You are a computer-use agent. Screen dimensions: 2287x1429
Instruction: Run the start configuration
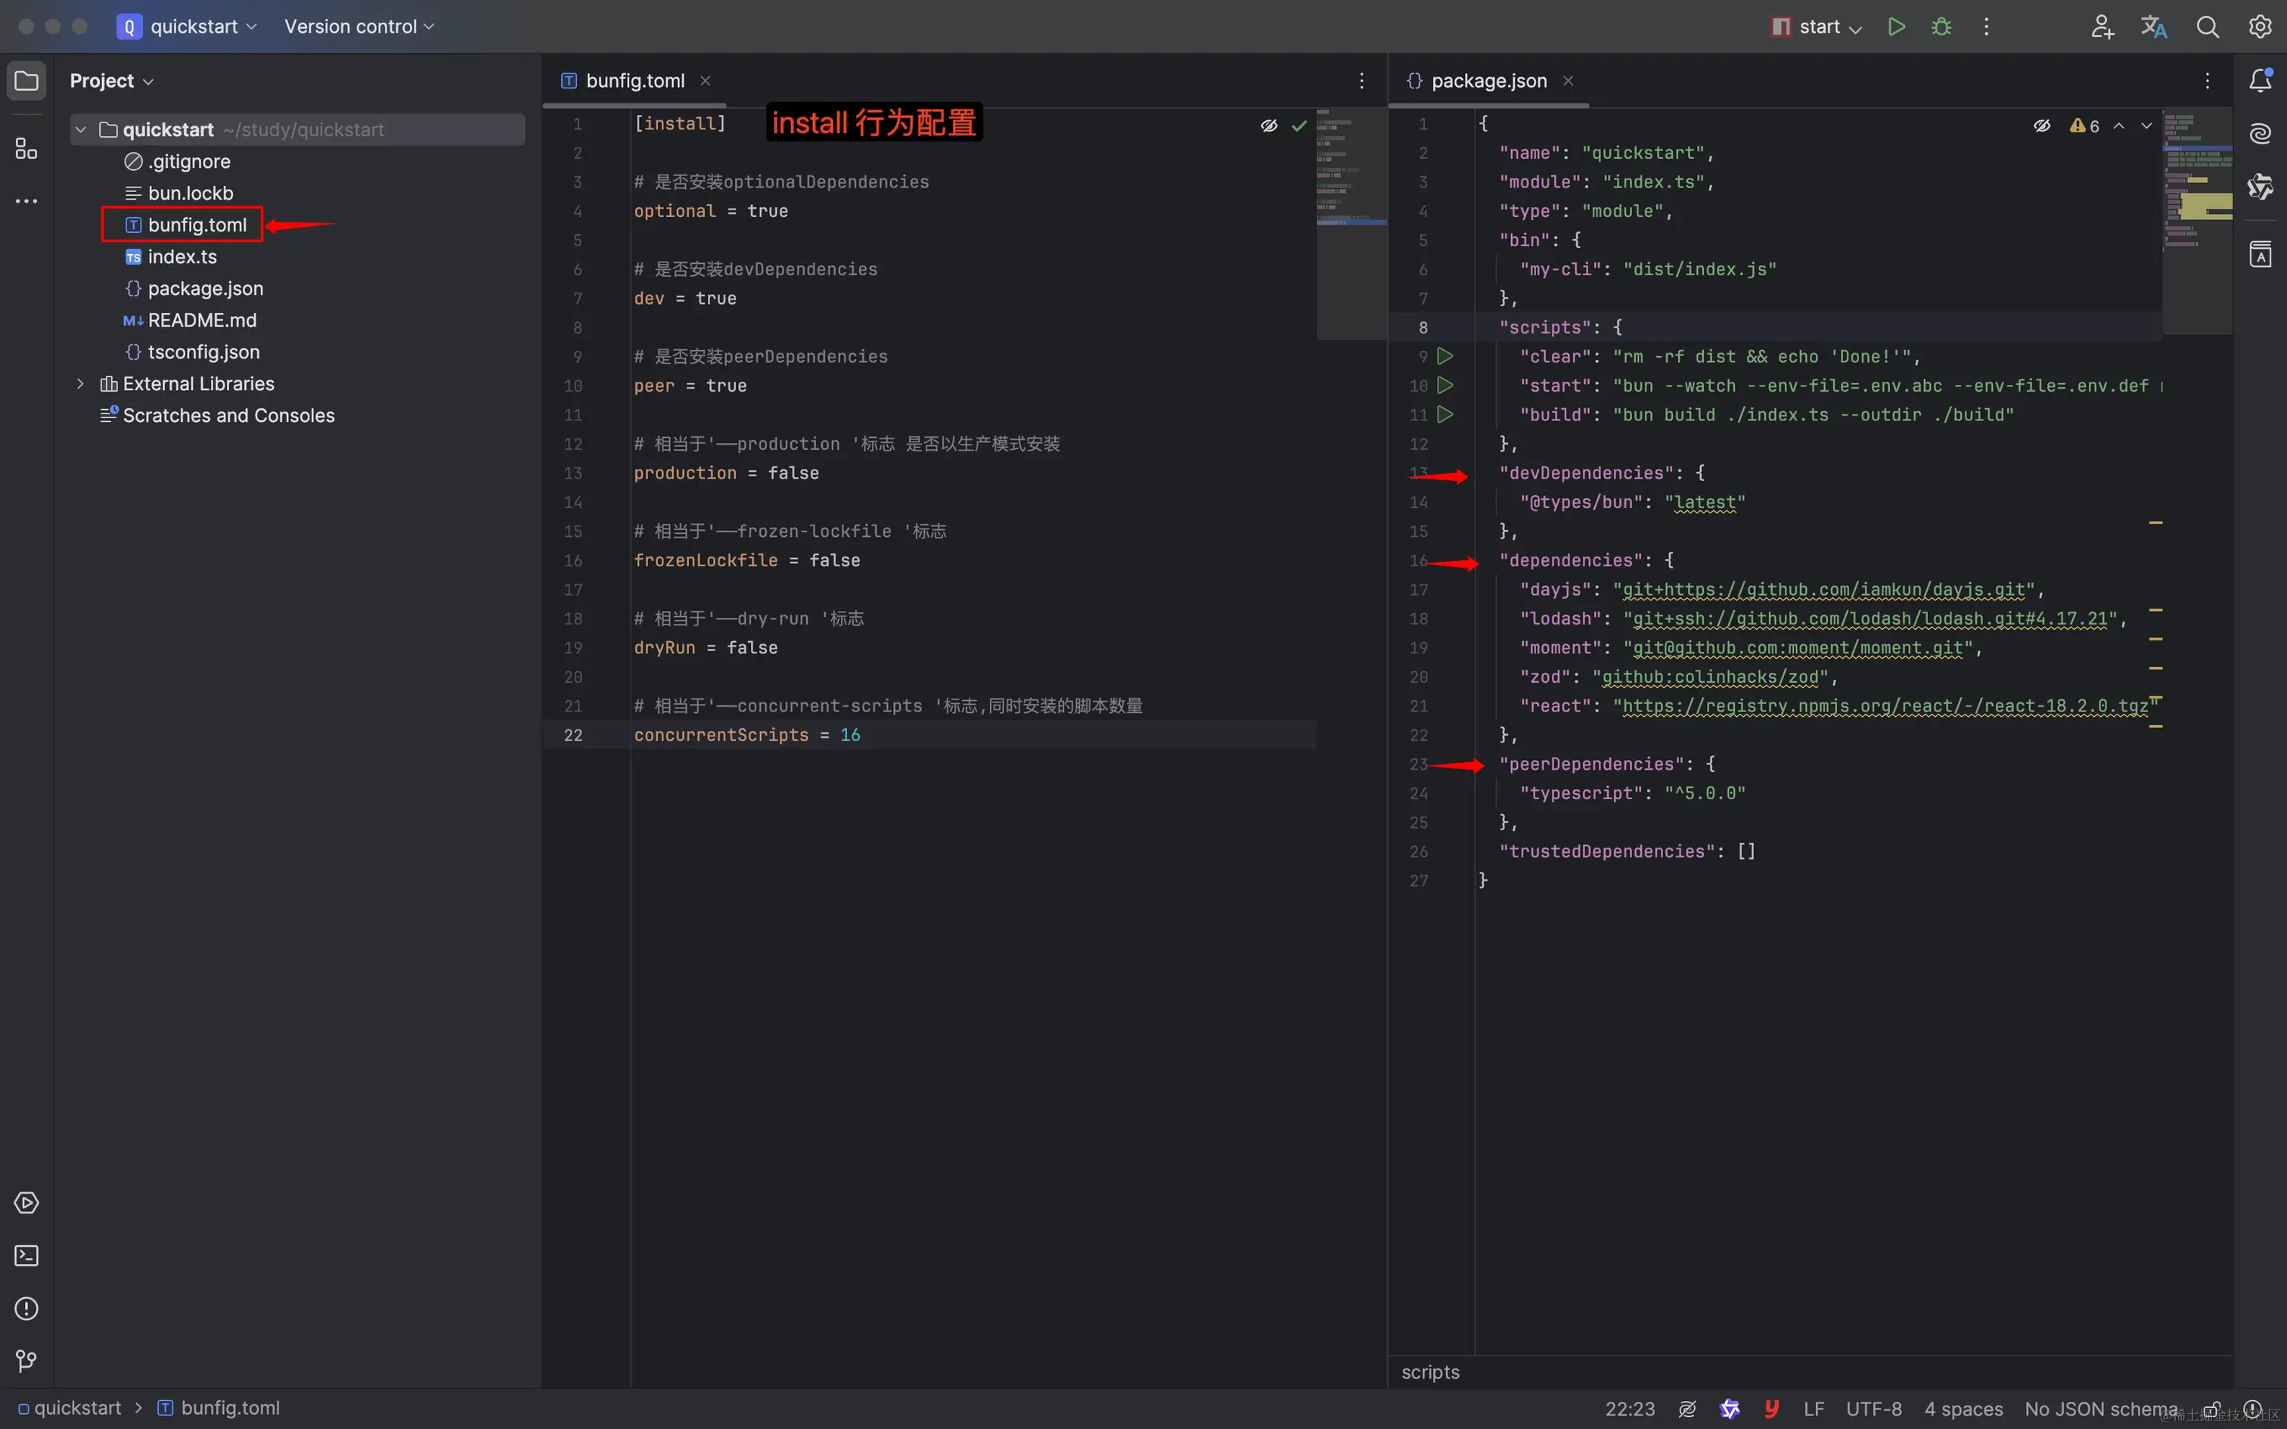tap(1896, 26)
